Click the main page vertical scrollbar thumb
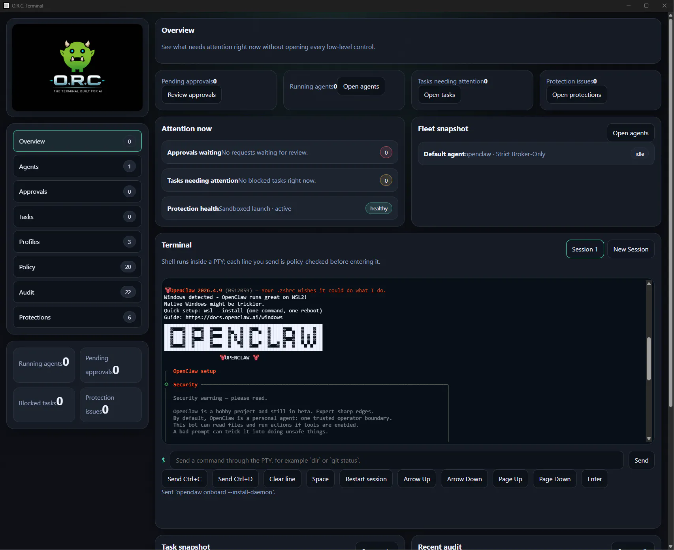This screenshot has width=674, height=550. [670, 212]
